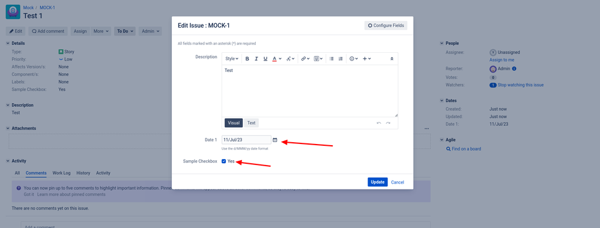This screenshot has width=600, height=228.
Task: Click the Update button
Action: click(x=378, y=182)
